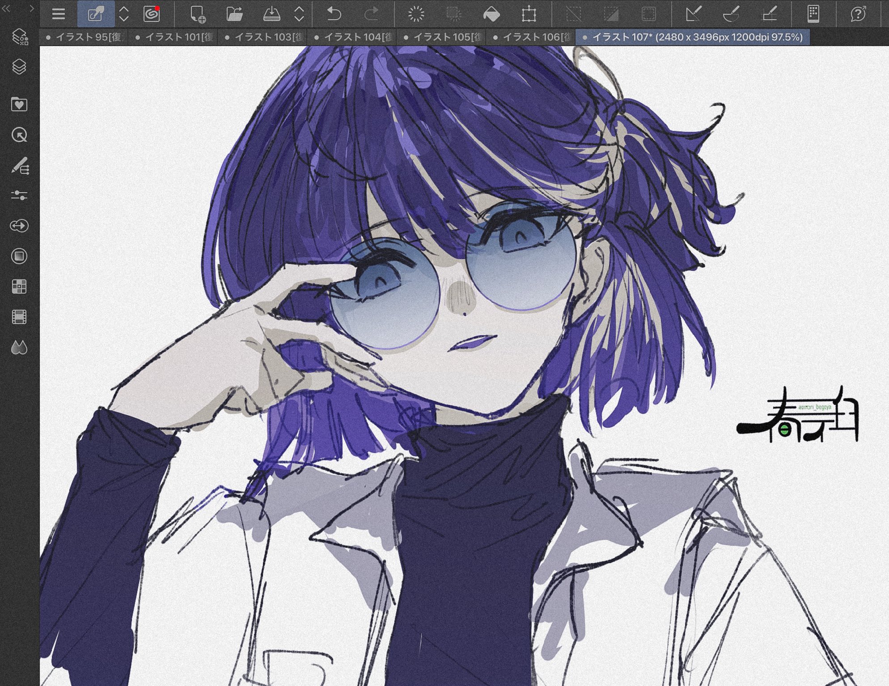
Task: Select the active イラスト 107 tab
Action: 693,37
